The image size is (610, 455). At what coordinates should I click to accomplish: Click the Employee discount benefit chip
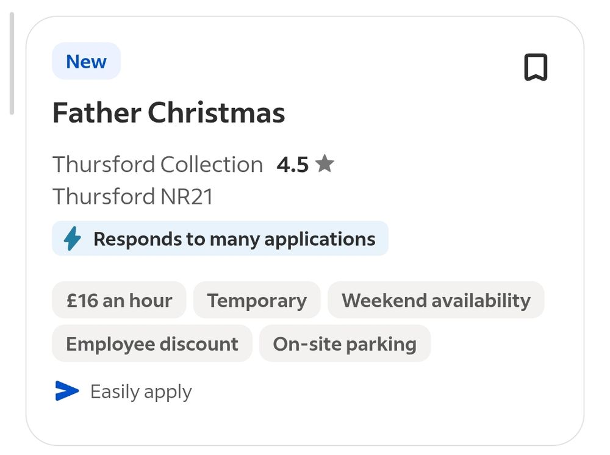[x=152, y=343]
